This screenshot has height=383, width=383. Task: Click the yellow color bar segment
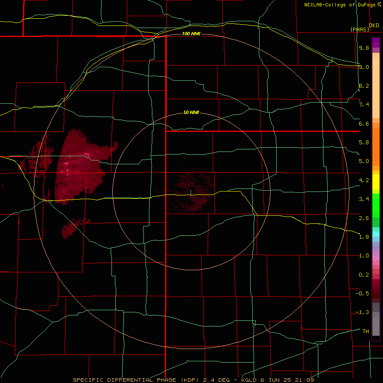point(376,182)
